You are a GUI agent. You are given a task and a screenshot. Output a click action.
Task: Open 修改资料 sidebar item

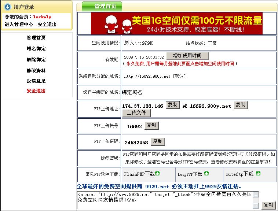coord(36,70)
